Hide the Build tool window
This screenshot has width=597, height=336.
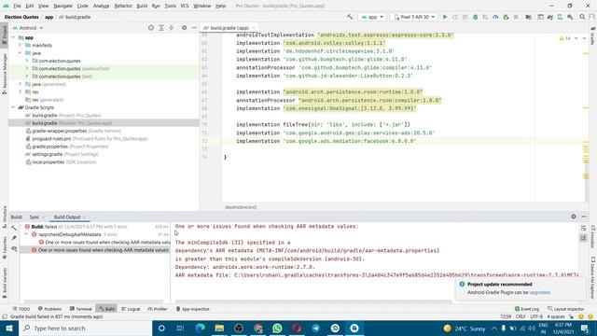pyautogui.click(x=584, y=217)
